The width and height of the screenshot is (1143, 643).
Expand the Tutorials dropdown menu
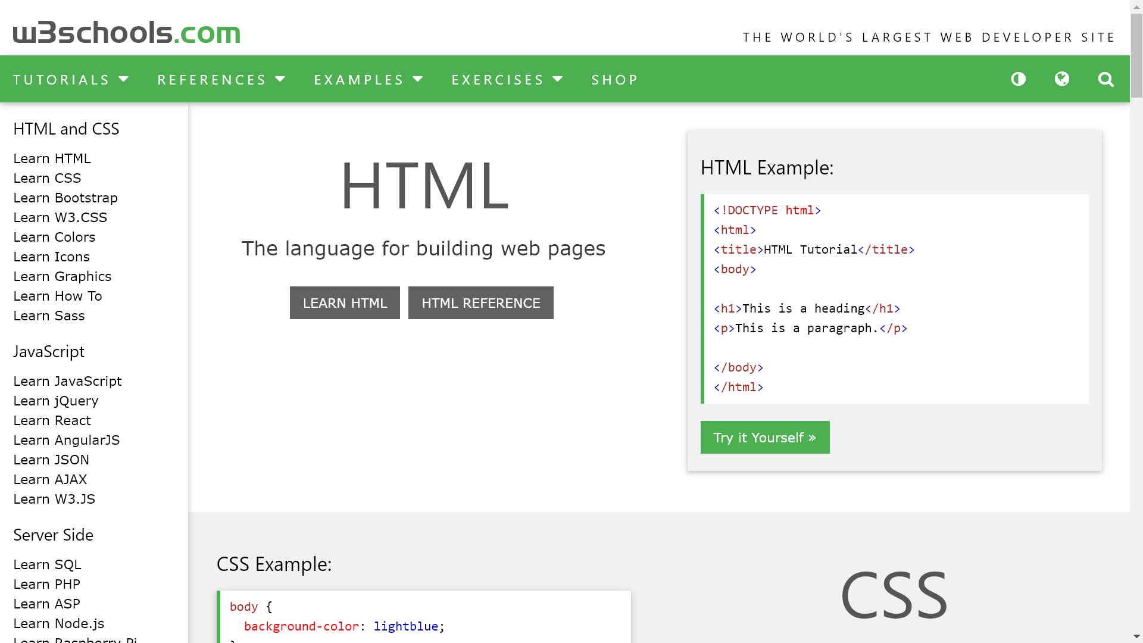pos(71,79)
